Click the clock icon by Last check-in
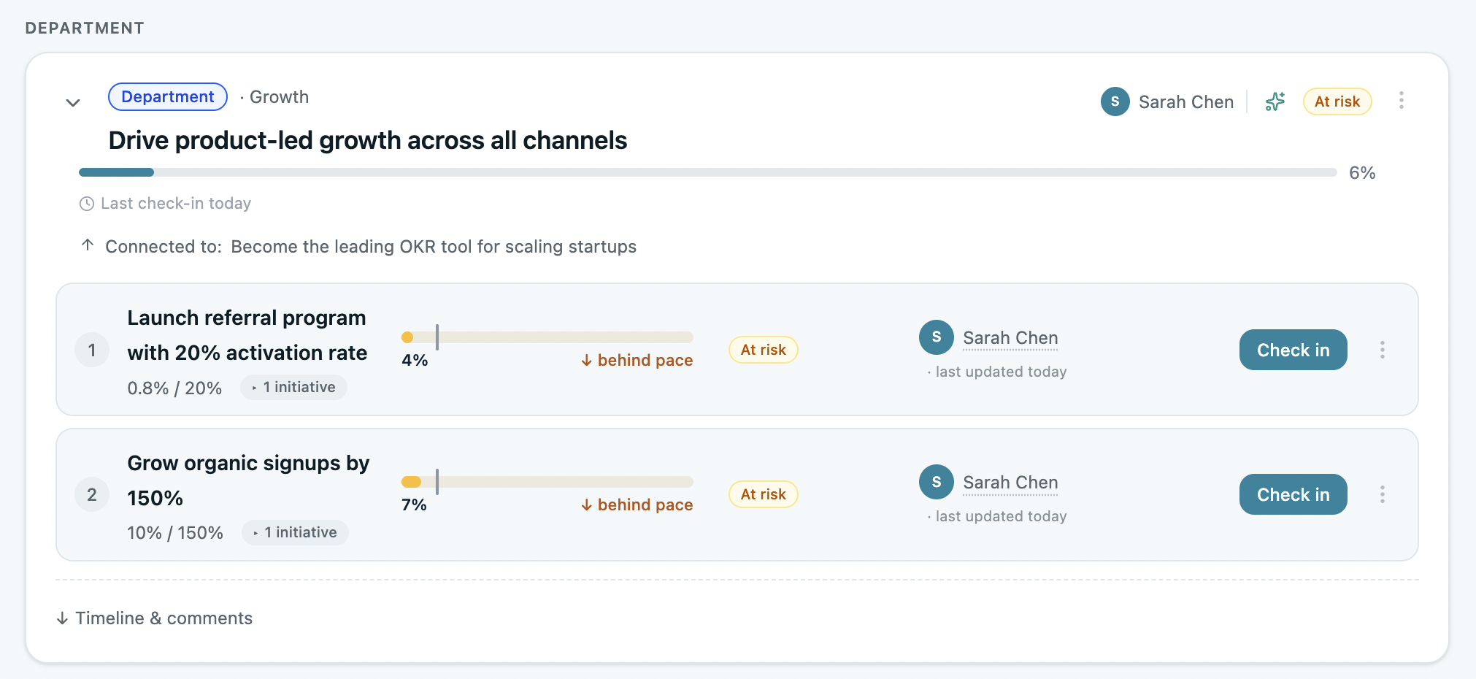This screenshot has height=679, width=1476. tap(87, 204)
